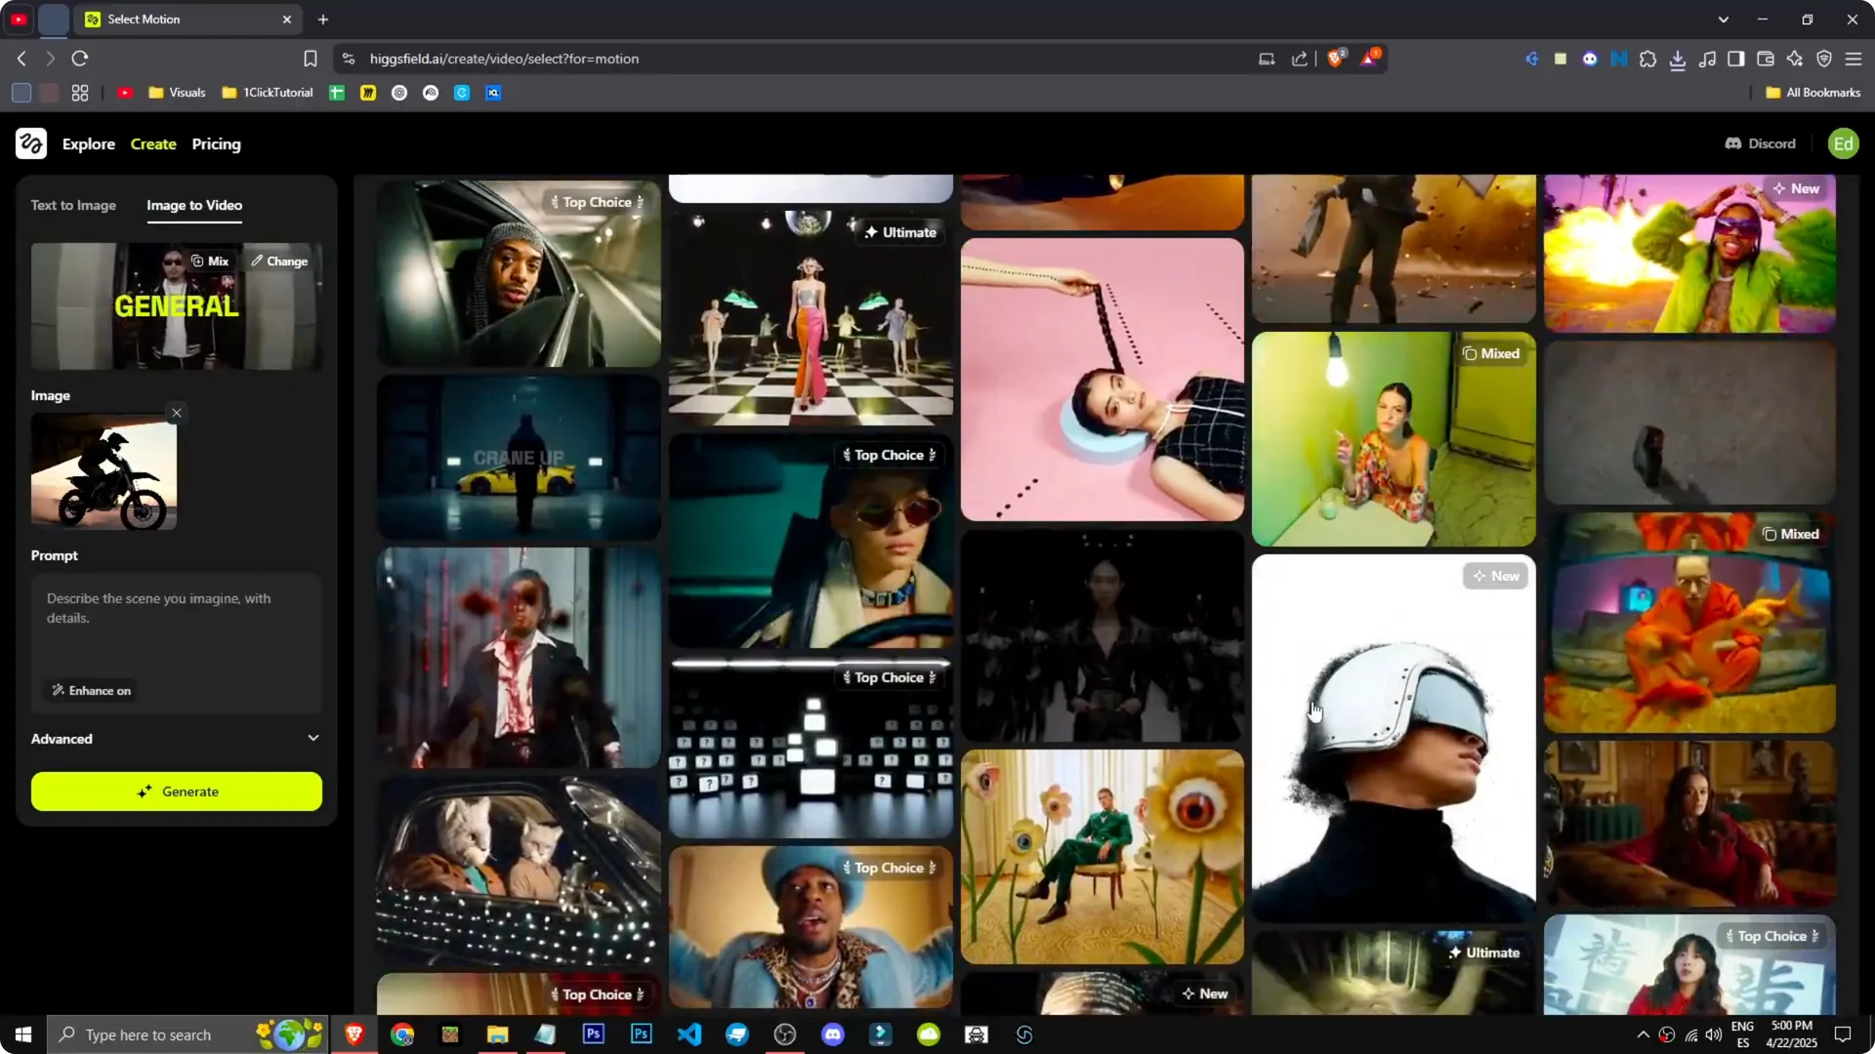Open the browser tab search chevron
Viewport: 1875px width, 1054px height.
tap(1725, 19)
